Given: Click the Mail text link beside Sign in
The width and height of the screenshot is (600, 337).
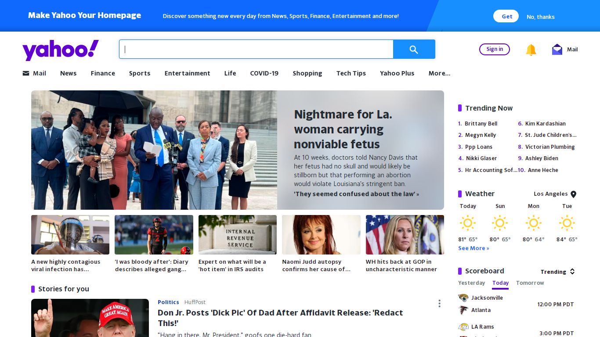Looking at the screenshot, I should coord(572,50).
